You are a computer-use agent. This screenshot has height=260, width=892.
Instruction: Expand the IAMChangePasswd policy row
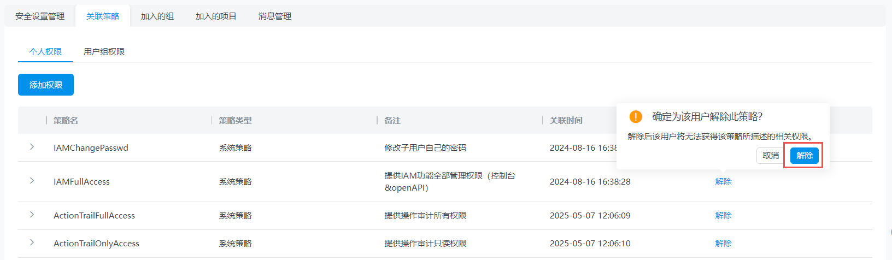pyautogui.click(x=32, y=147)
